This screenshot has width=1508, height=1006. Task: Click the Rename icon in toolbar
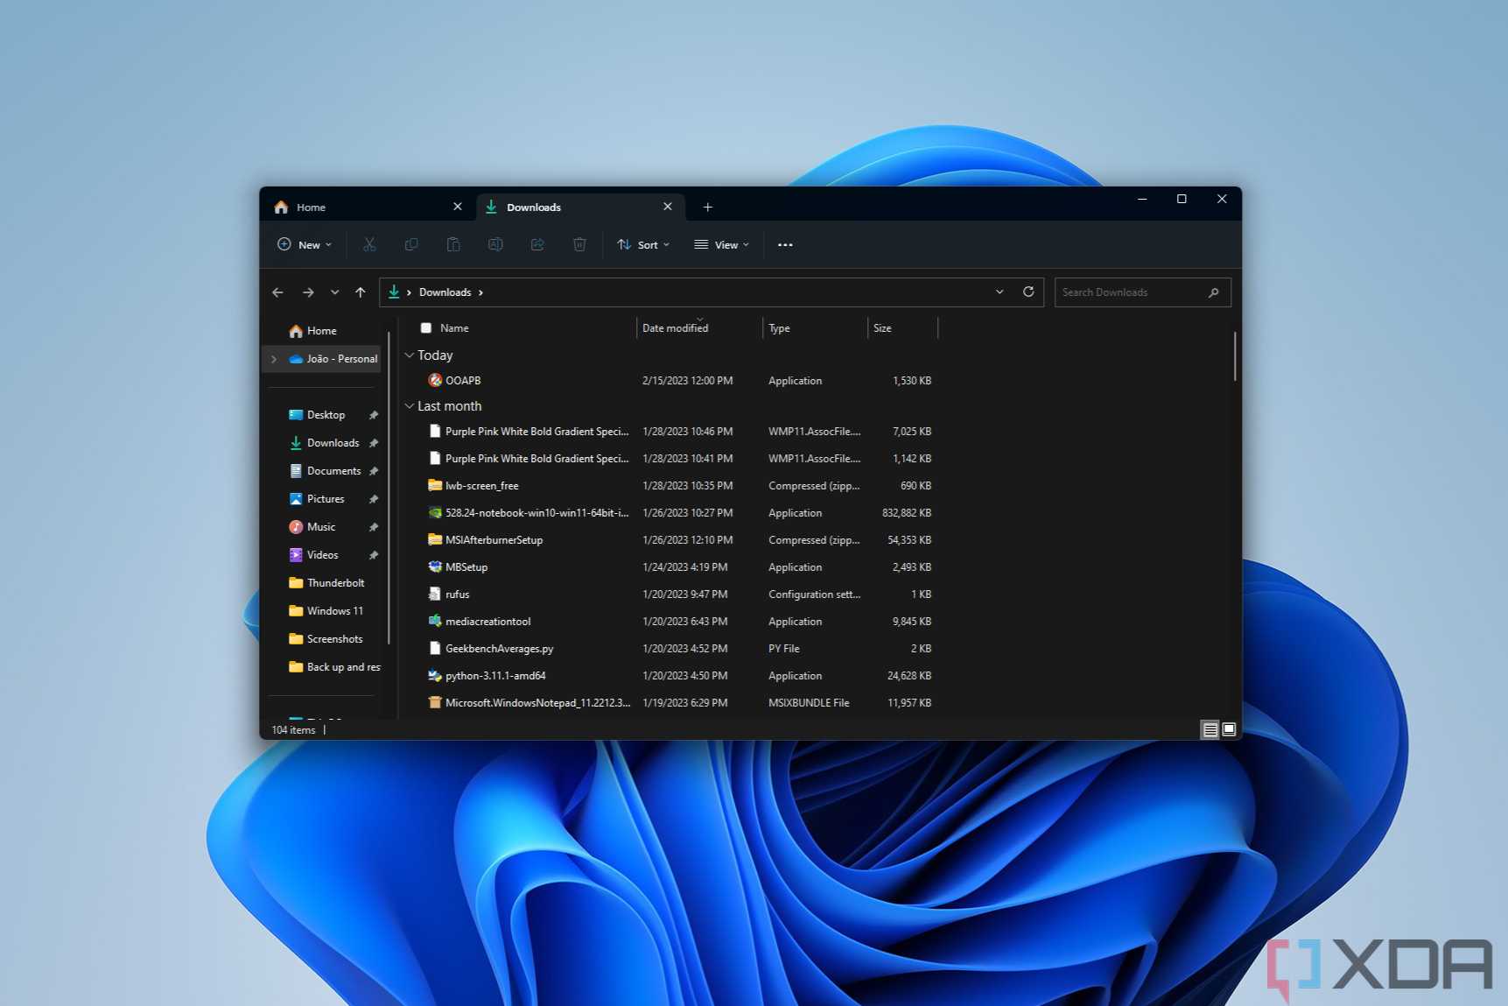495,245
